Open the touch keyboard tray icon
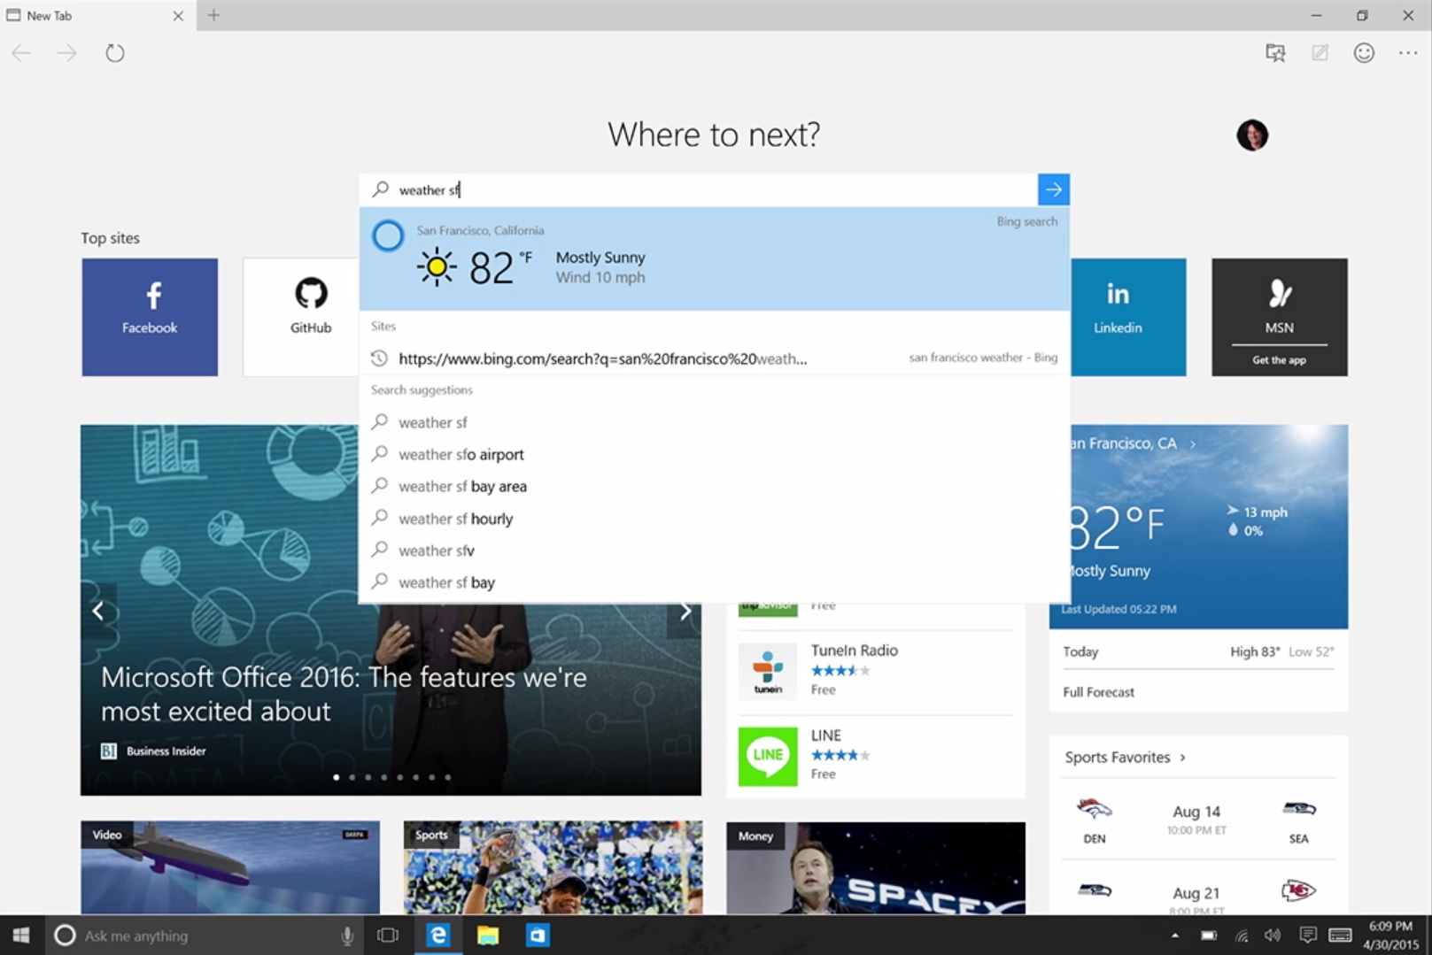Screen dimensions: 1432x955 pos(1341,936)
